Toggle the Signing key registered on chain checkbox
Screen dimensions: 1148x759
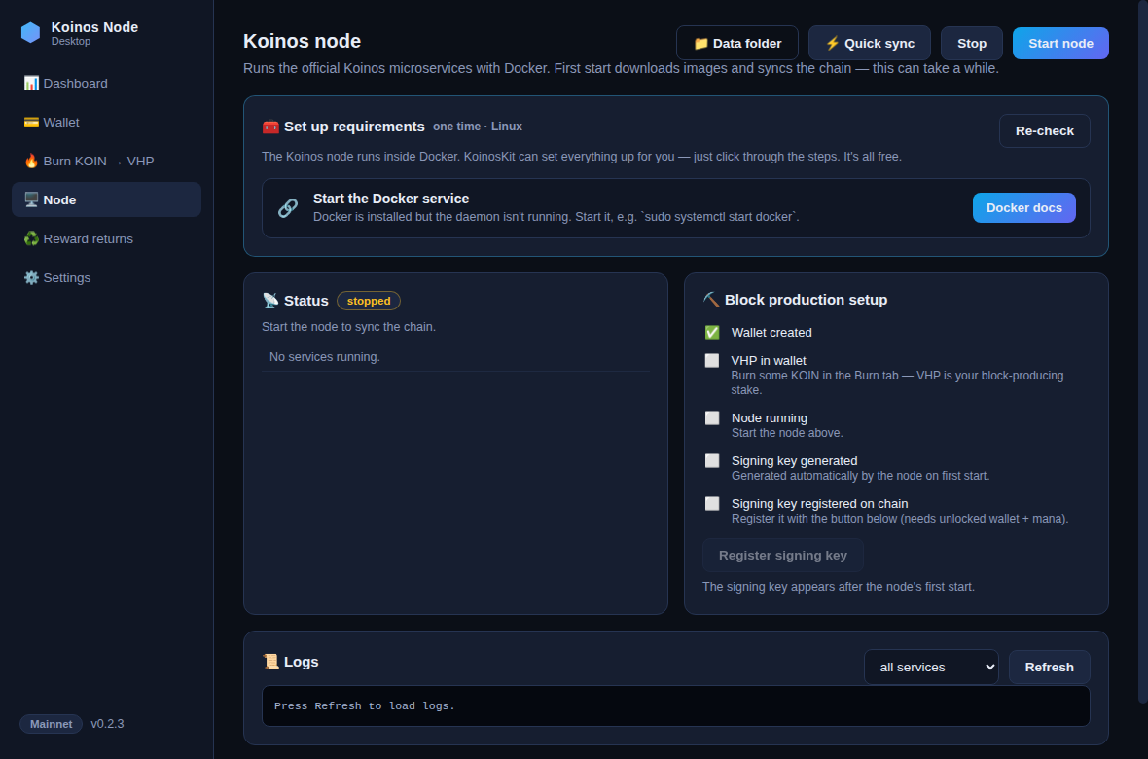click(711, 504)
